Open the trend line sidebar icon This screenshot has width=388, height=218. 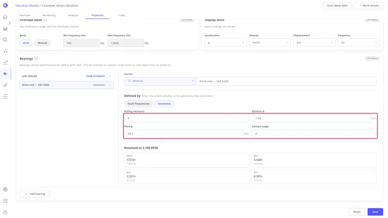[5, 62]
